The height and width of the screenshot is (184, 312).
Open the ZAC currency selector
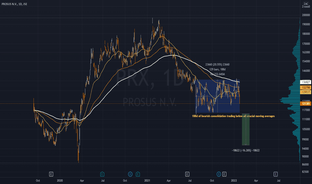click(x=306, y=4)
